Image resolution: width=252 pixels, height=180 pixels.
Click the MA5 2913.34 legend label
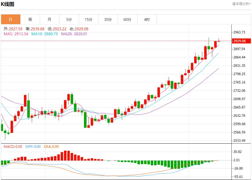[16, 34]
